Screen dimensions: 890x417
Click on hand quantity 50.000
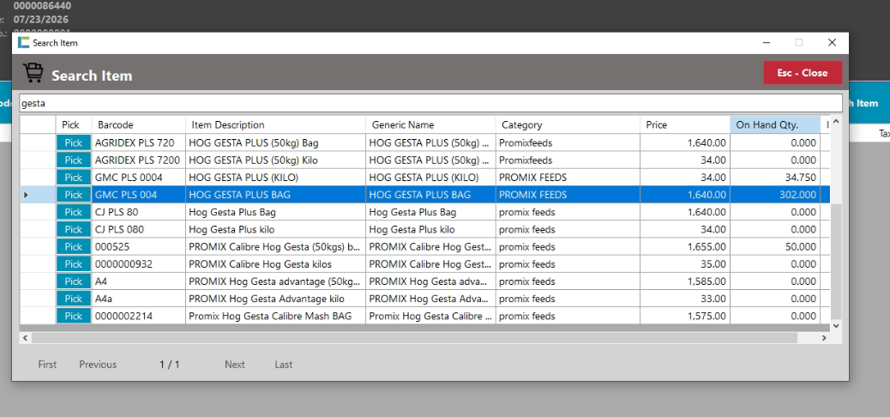point(775,247)
